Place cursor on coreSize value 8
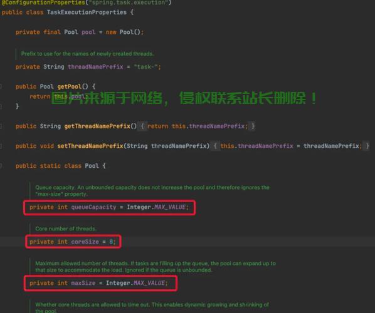The width and height of the screenshot is (375, 313). point(111,242)
